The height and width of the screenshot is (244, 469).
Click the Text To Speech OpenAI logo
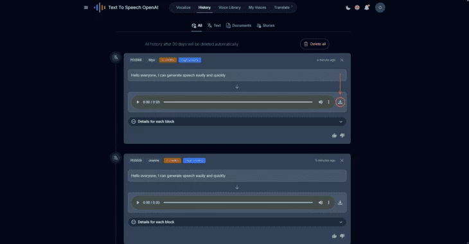[126, 8]
